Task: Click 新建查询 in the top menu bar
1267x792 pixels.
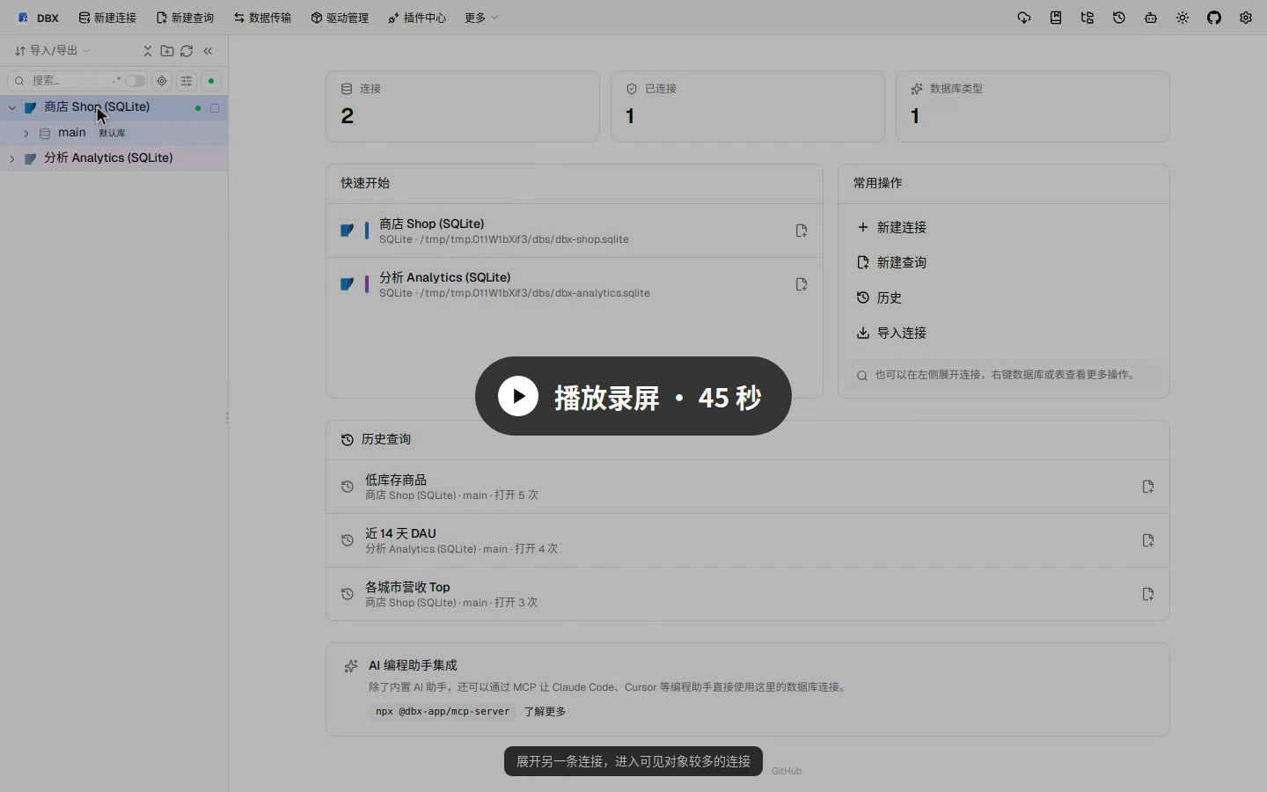Action: click(x=185, y=18)
